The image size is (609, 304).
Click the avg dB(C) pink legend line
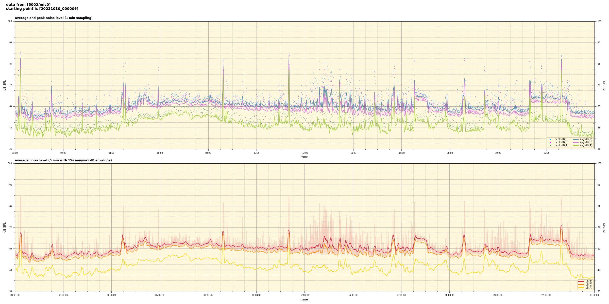click(576, 142)
